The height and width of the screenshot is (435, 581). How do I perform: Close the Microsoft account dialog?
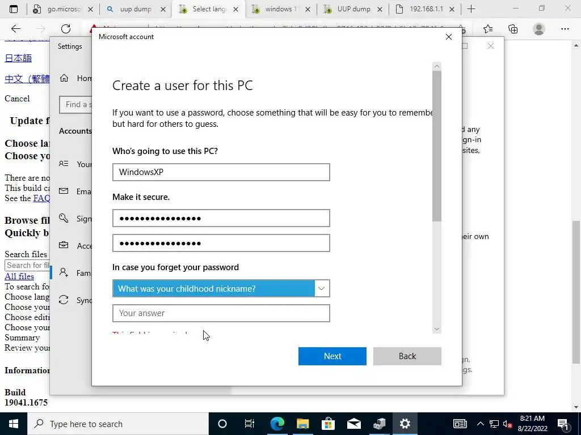449,37
